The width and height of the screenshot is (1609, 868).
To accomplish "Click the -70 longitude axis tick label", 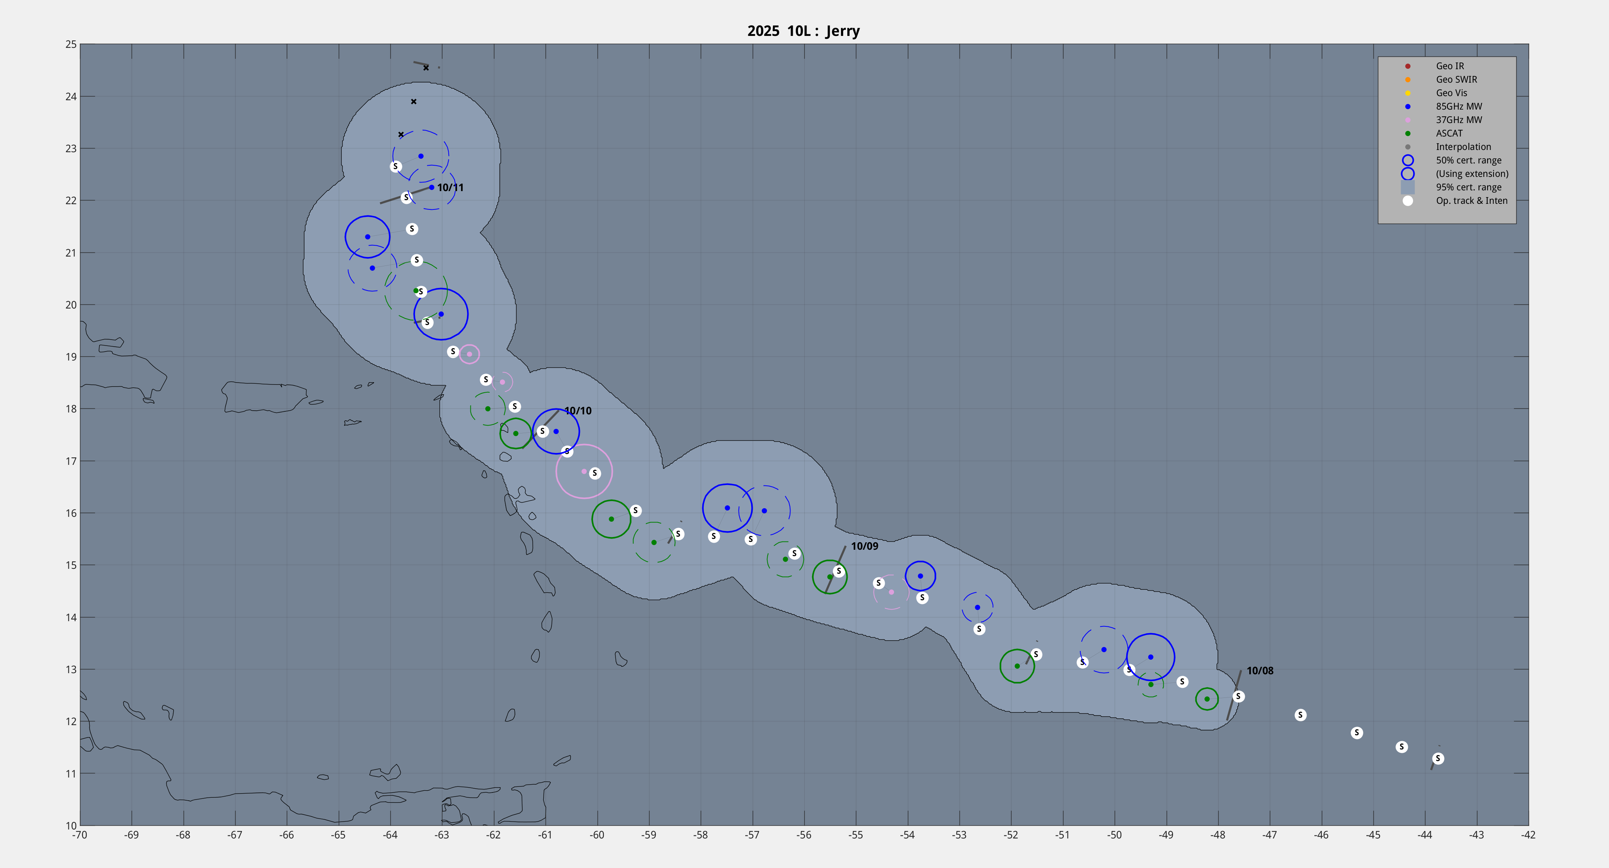I will coord(79,835).
